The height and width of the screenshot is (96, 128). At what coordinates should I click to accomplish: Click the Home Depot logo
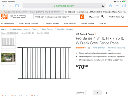(x=4, y=16)
